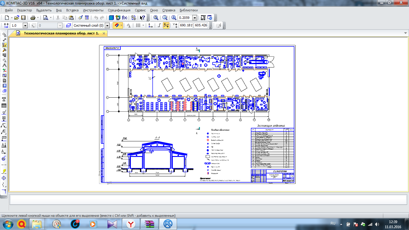Open the Dimensions tools panel
Viewport: 409px width, 230px height.
click(4, 40)
